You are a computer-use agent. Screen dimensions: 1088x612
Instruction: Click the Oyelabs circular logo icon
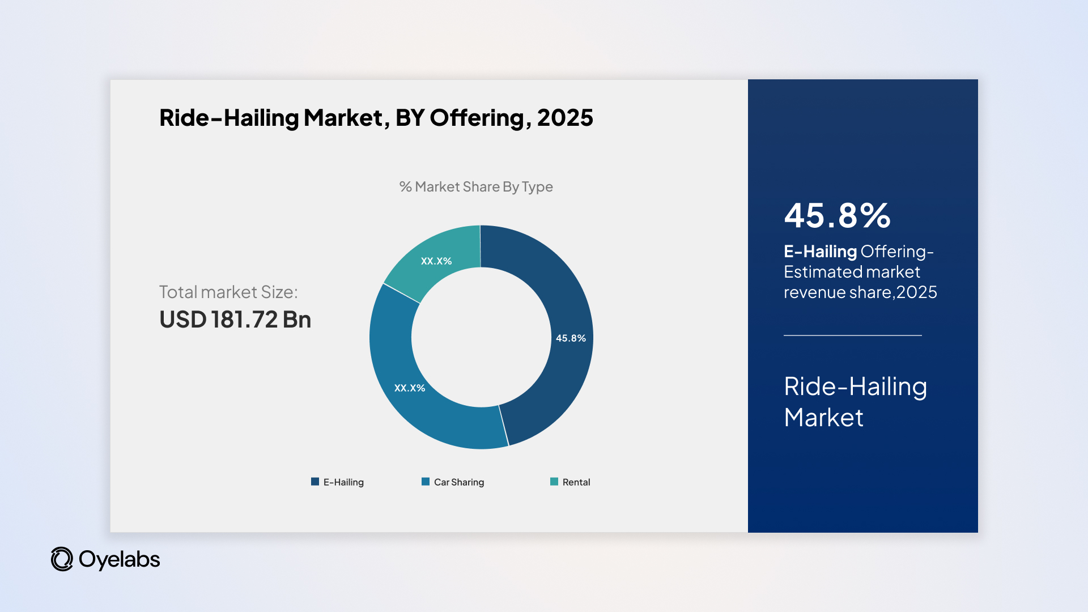[x=62, y=560]
